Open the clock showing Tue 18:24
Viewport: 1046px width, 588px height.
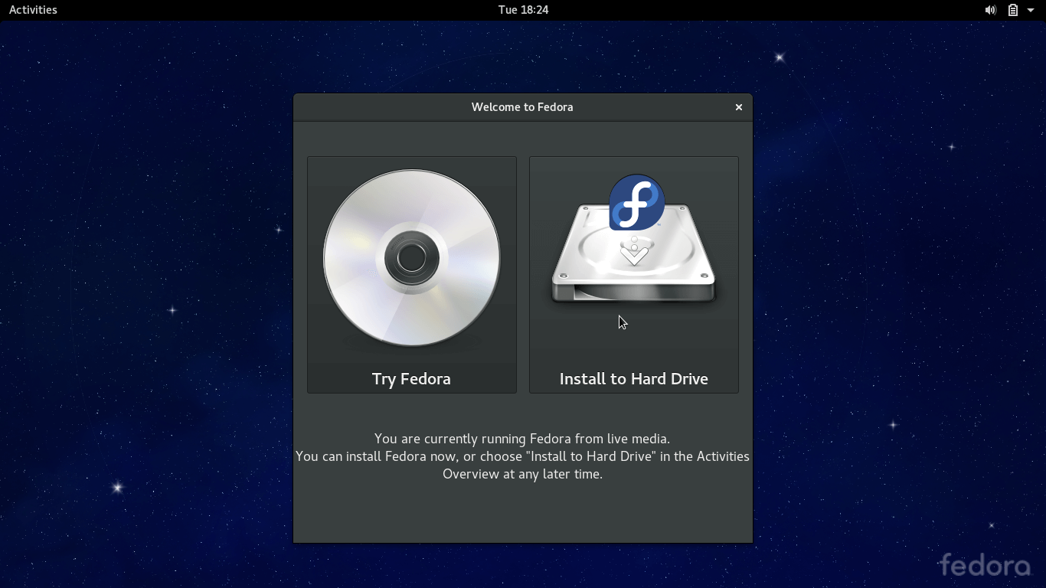pos(523,10)
